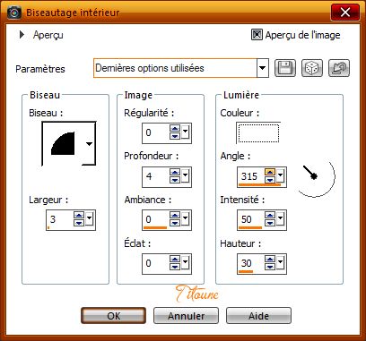Click into the Éclat value field
This screenshot has height=341, width=366.
[156, 264]
